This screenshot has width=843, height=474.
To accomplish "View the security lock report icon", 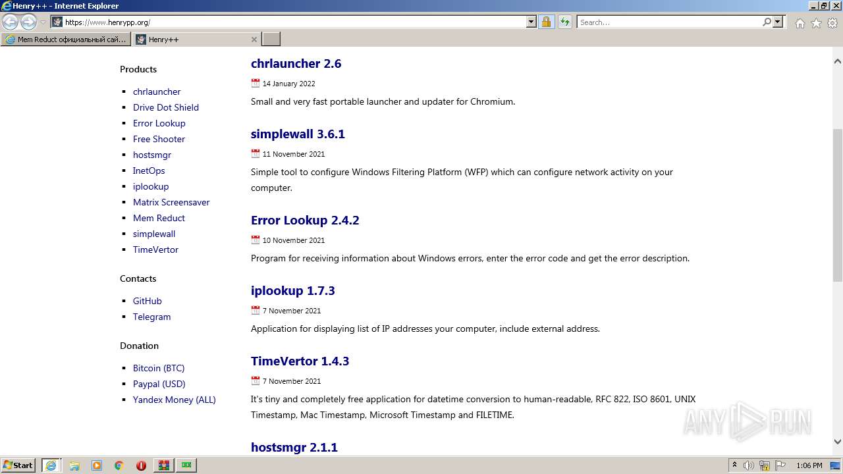I will click(546, 22).
